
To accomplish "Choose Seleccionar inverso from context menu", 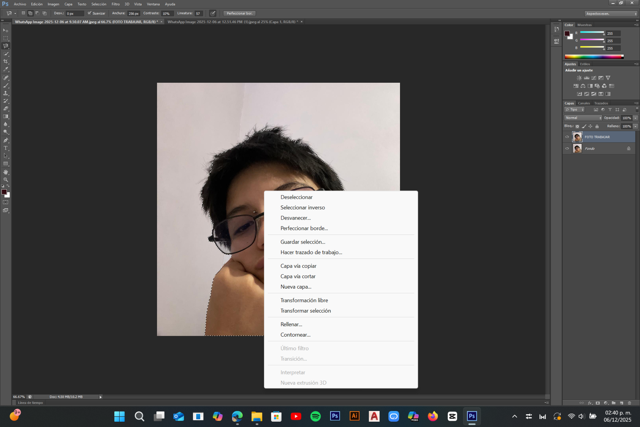I will point(302,207).
